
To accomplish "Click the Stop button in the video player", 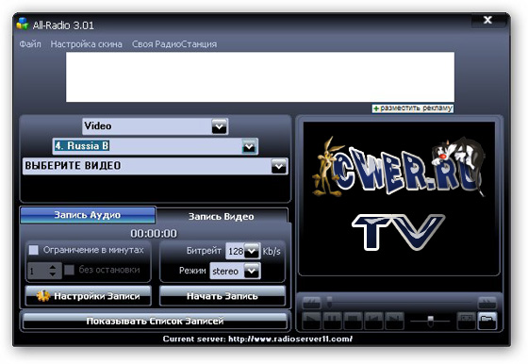I will pos(353,321).
